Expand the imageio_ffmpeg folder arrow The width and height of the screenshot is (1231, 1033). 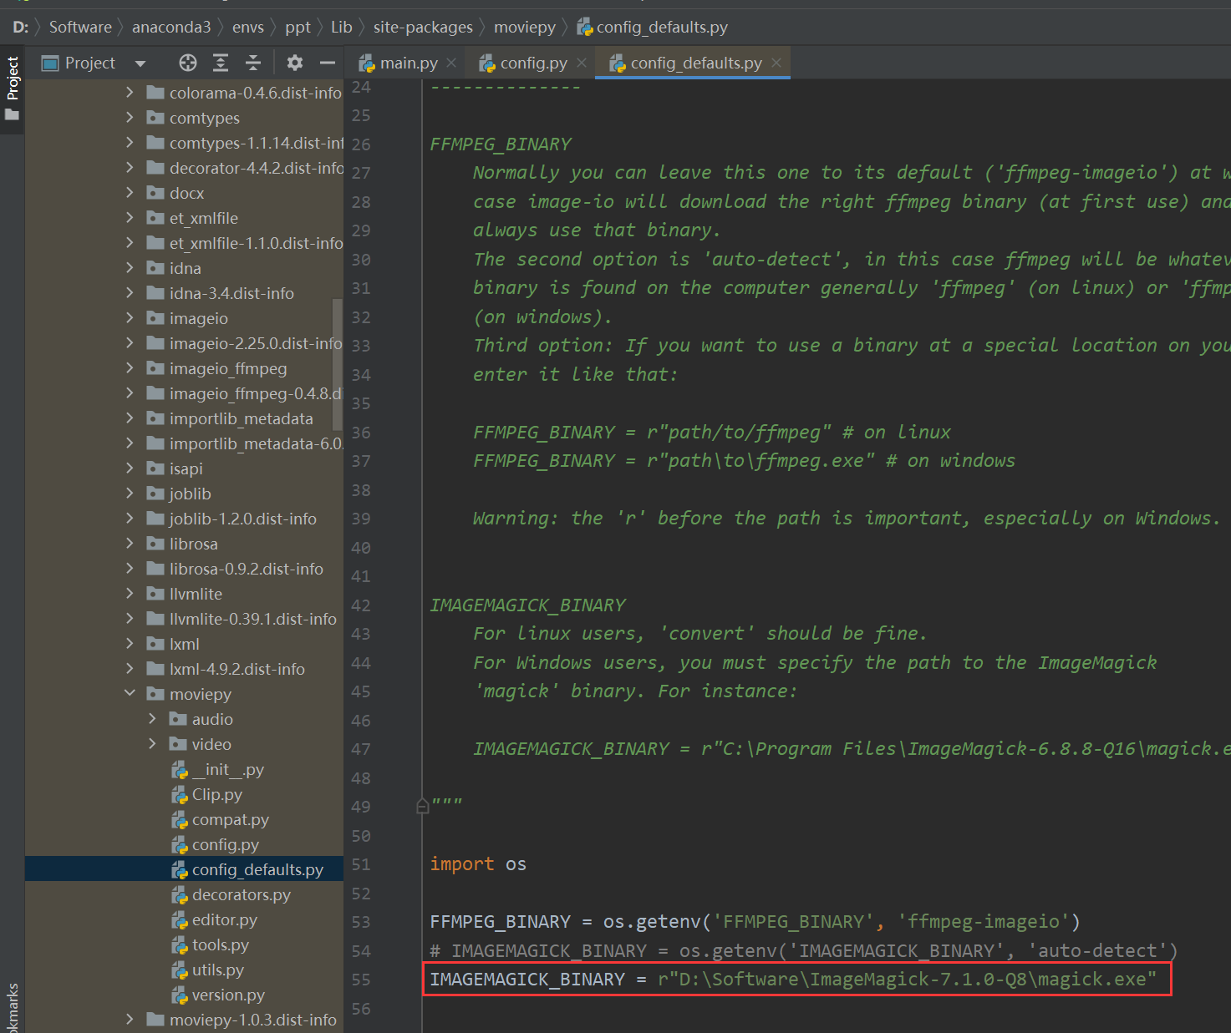tap(130, 367)
